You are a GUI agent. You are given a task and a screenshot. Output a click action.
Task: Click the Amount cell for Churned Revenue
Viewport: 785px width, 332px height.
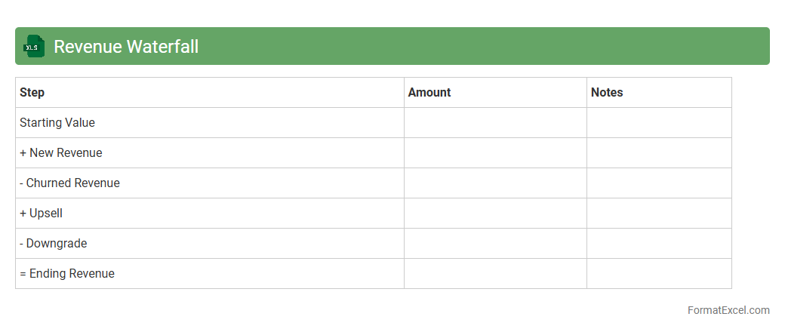495,183
